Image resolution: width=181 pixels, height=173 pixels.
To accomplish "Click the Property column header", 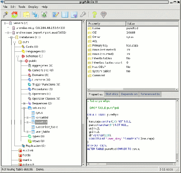I will [x=106, y=24].
